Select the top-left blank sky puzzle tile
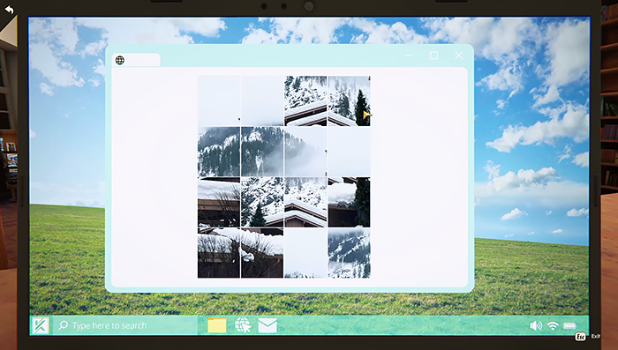The height and width of the screenshot is (350, 618). [219, 101]
